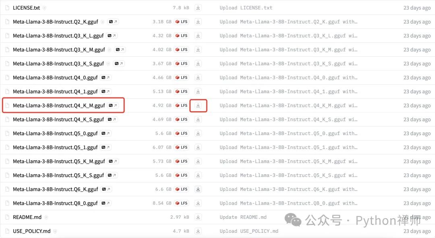Open the GGUF viewer badge beside Q3_K_L.gguf

pyautogui.click(x=112, y=35)
